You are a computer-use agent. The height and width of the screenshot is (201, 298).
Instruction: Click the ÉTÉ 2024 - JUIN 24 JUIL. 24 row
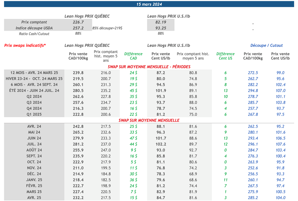coord(34,91)
